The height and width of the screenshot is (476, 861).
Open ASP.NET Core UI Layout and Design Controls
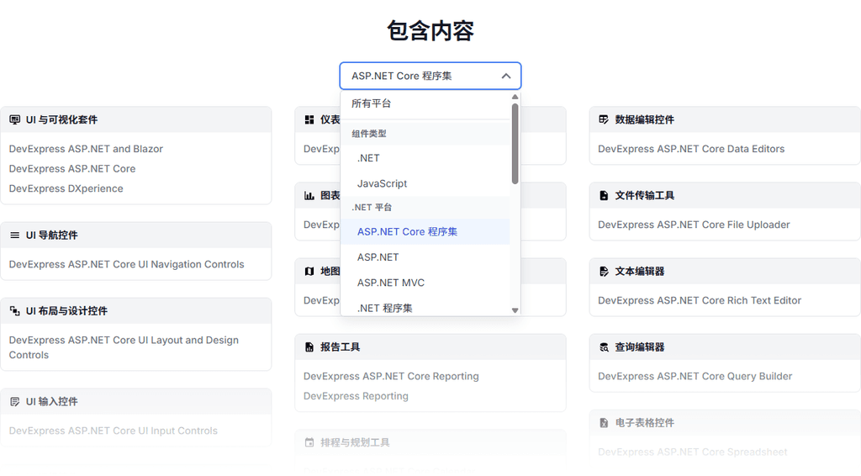pyautogui.click(x=124, y=347)
